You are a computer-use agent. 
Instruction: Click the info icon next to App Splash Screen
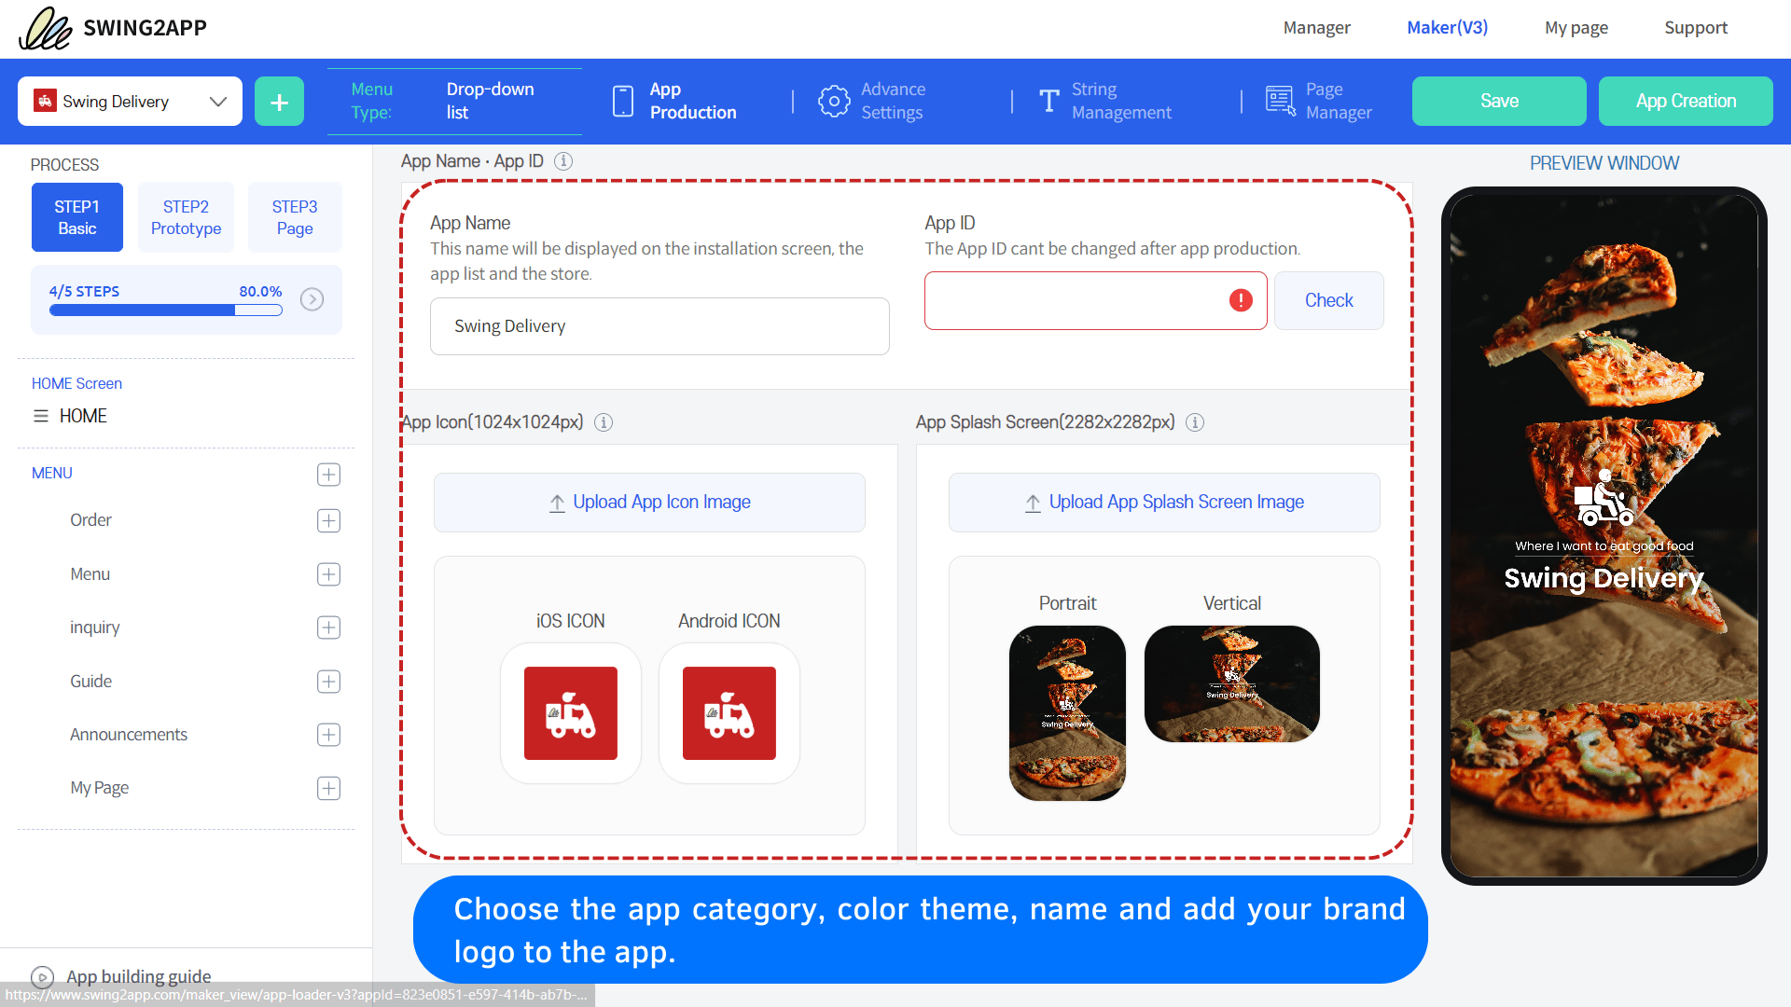1195,422
